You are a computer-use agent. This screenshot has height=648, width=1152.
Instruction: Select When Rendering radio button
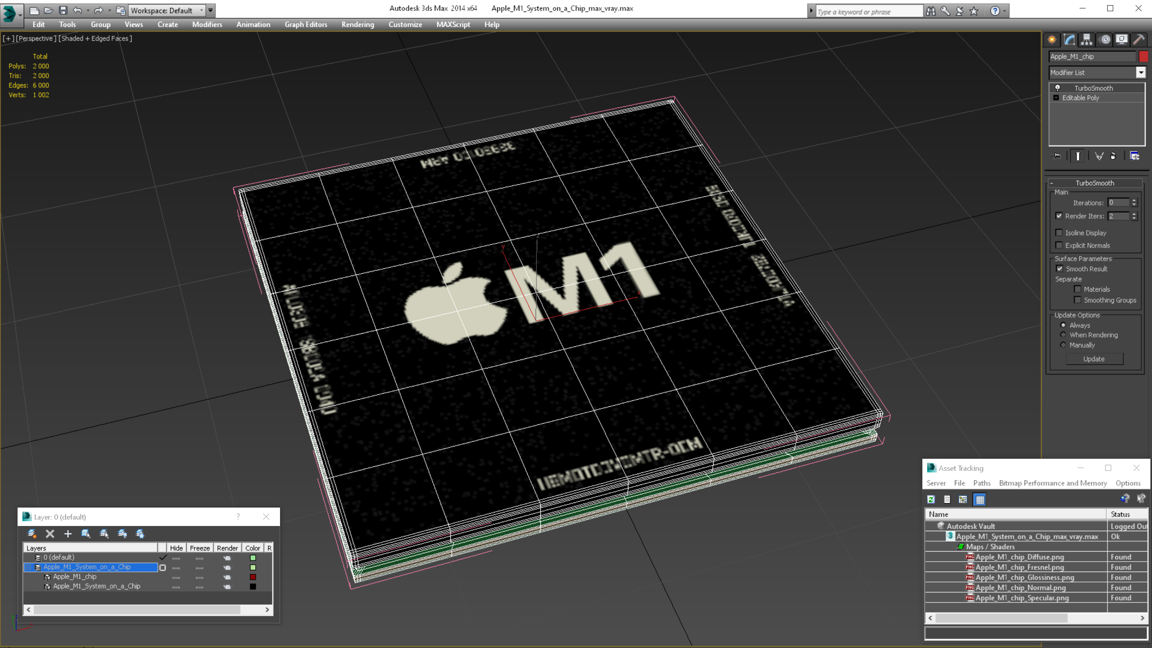[1062, 335]
